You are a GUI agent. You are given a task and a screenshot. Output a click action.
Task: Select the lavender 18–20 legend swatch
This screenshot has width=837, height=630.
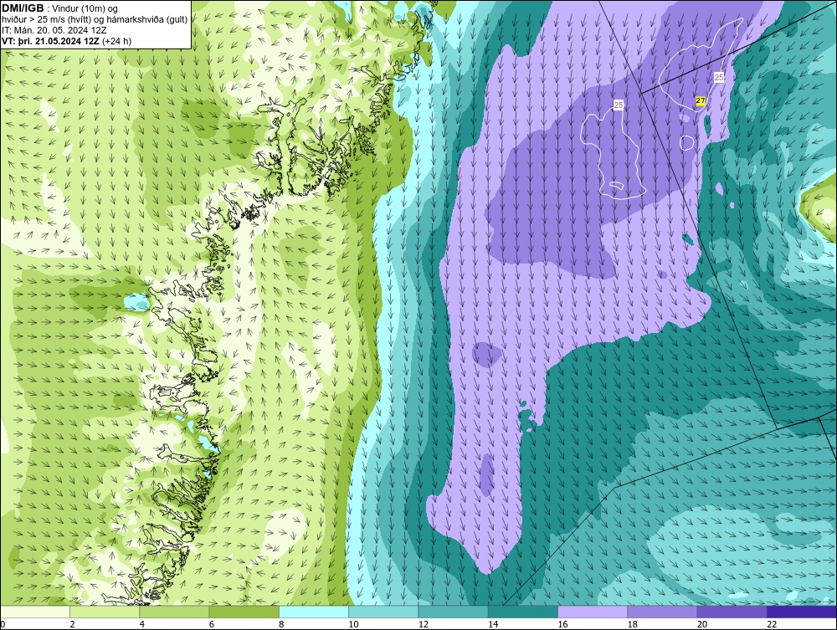click(x=662, y=612)
